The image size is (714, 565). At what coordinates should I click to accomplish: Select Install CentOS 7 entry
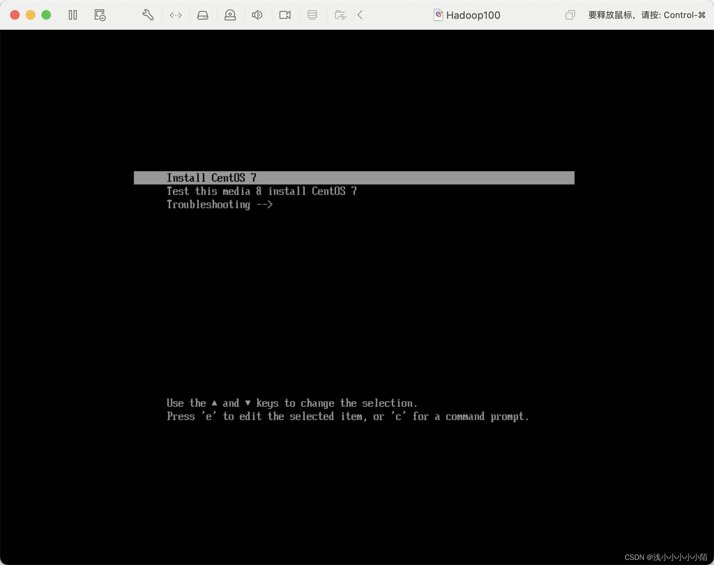pyautogui.click(x=354, y=178)
